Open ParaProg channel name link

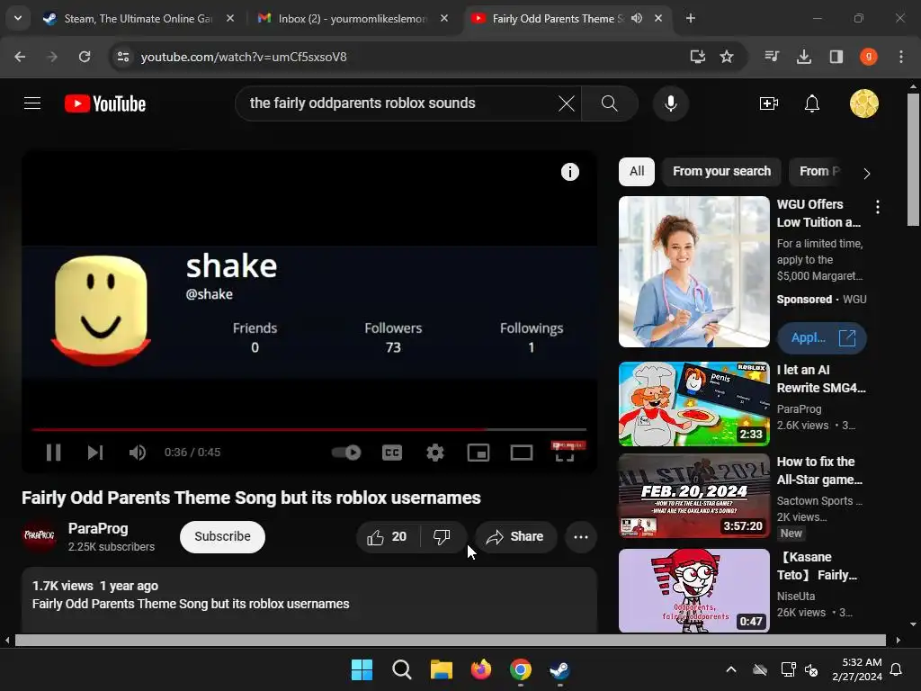pos(98,528)
